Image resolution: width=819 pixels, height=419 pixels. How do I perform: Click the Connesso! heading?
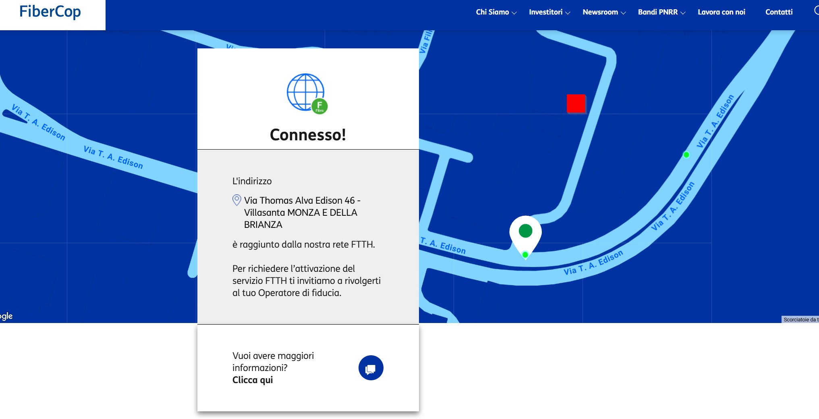[308, 135]
